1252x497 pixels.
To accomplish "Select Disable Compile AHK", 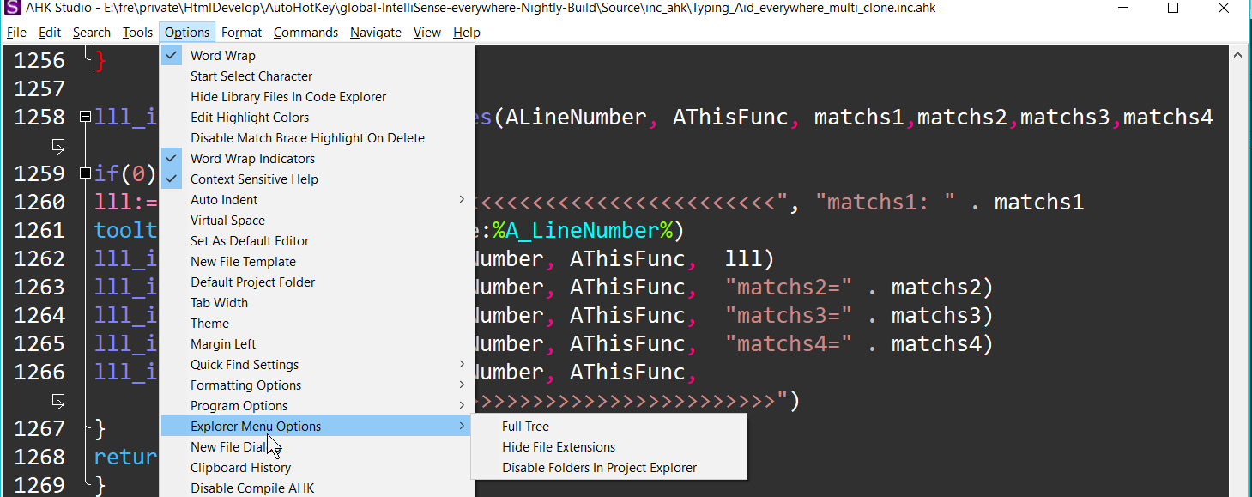I will pos(318,488).
